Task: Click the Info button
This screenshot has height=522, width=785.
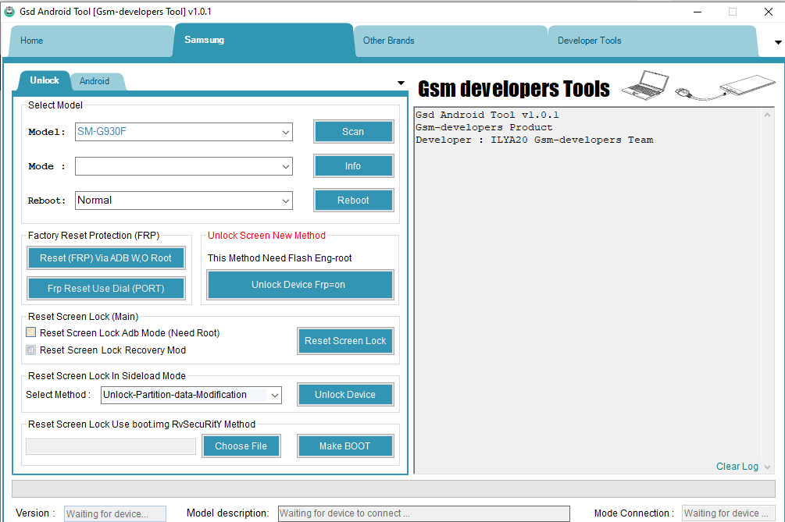Action: (x=354, y=166)
